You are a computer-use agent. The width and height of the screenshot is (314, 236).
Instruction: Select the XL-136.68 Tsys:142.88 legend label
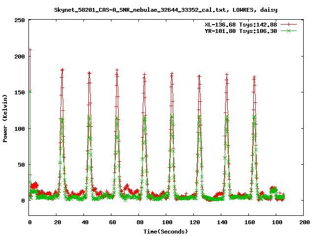pos(241,25)
